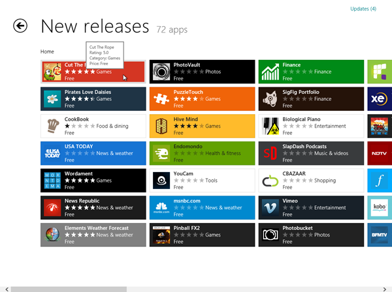Click the CookBook Food & dining category text
This screenshot has width=392, height=292.
coord(112,126)
